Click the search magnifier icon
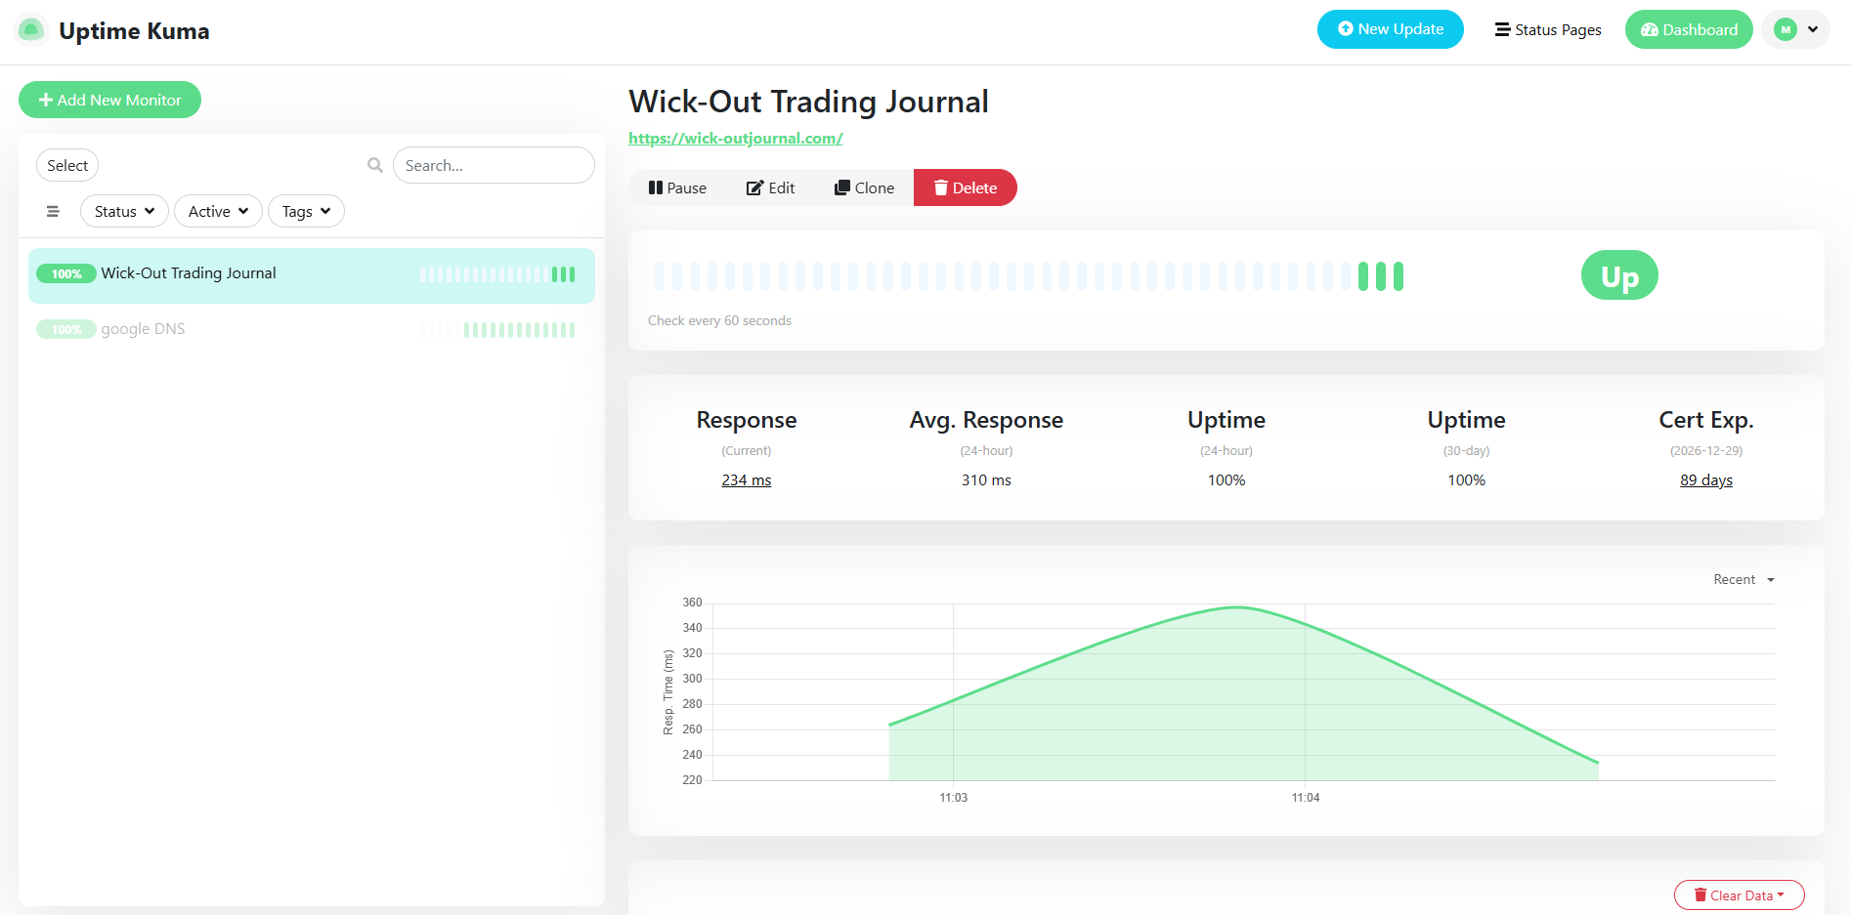Screen dimensions: 1851x915 click(x=375, y=165)
